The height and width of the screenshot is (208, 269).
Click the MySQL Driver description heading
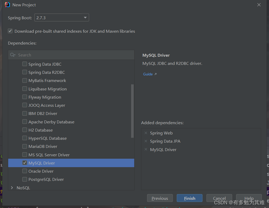pyautogui.click(x=156, y=55)
